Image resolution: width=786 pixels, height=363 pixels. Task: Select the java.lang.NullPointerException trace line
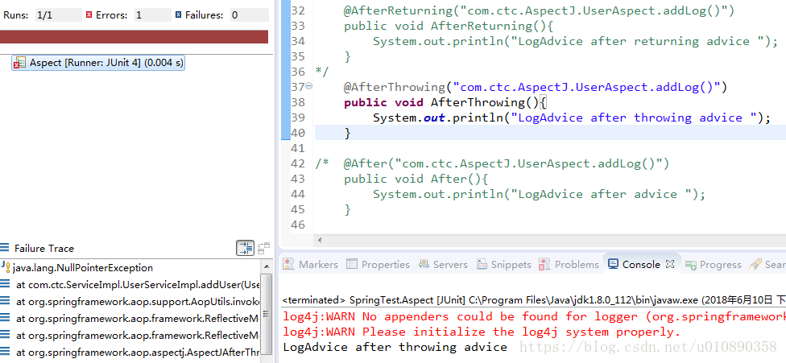(83, 268)
